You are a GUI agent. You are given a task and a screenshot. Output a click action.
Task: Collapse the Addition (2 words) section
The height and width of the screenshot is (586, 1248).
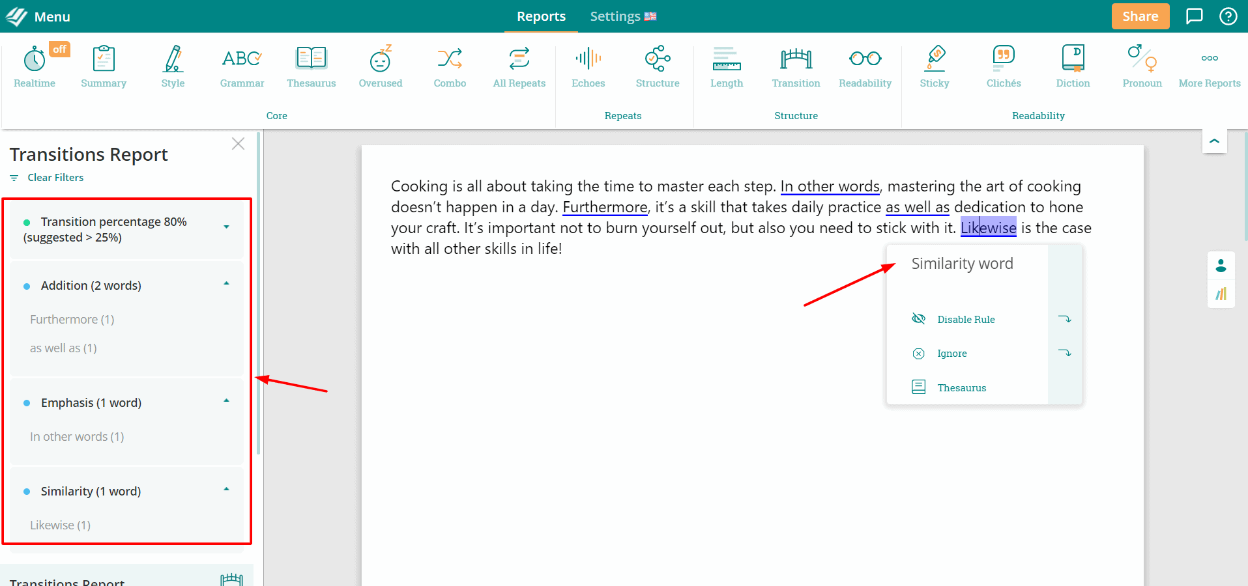tap(226, 284)
